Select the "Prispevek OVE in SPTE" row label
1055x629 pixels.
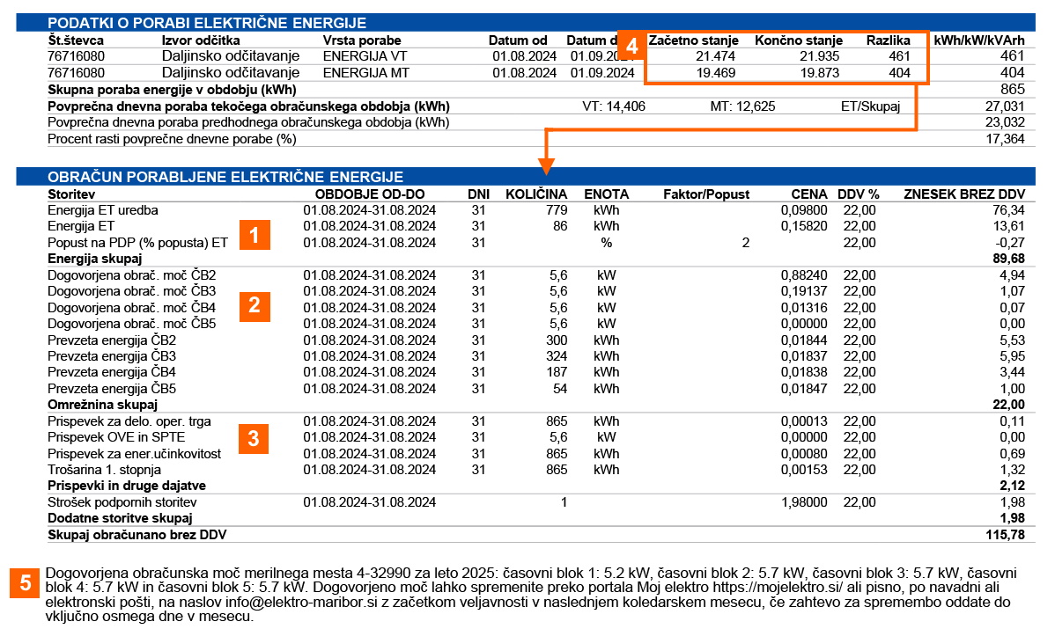coord(116,437)
